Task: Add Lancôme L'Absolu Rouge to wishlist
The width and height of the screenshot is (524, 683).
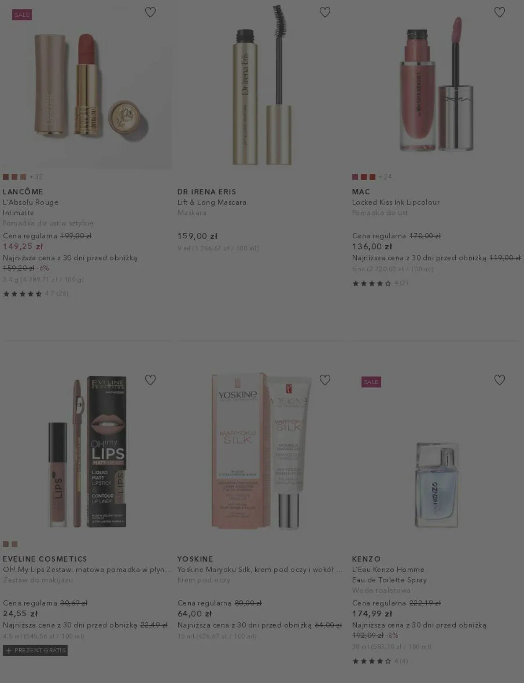Action: (x=150, y=12)
